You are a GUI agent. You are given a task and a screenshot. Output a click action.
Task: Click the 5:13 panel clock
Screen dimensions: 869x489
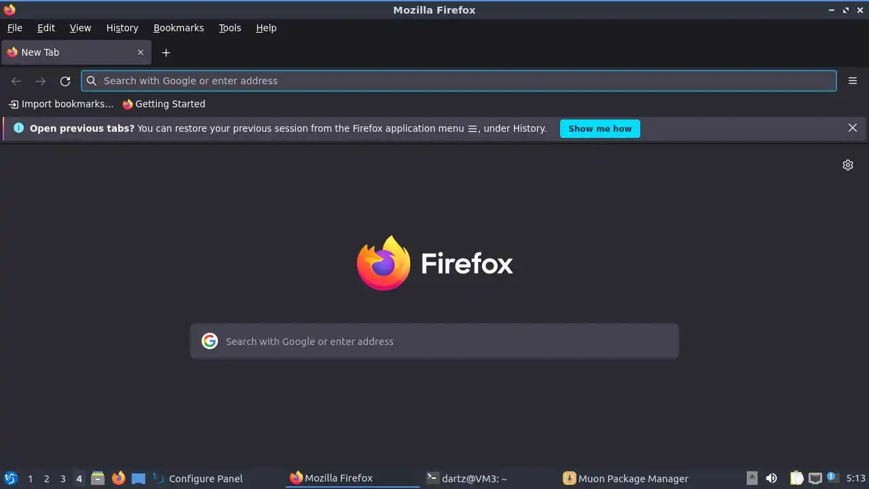(x=855, y=478)
